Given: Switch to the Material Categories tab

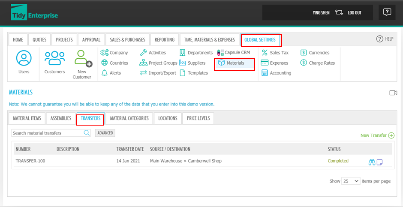Looking at the screenshot, I should [x=129, y=118].
